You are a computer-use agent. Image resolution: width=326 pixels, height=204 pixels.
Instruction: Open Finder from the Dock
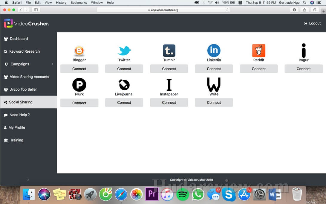(x=29, y=194)
